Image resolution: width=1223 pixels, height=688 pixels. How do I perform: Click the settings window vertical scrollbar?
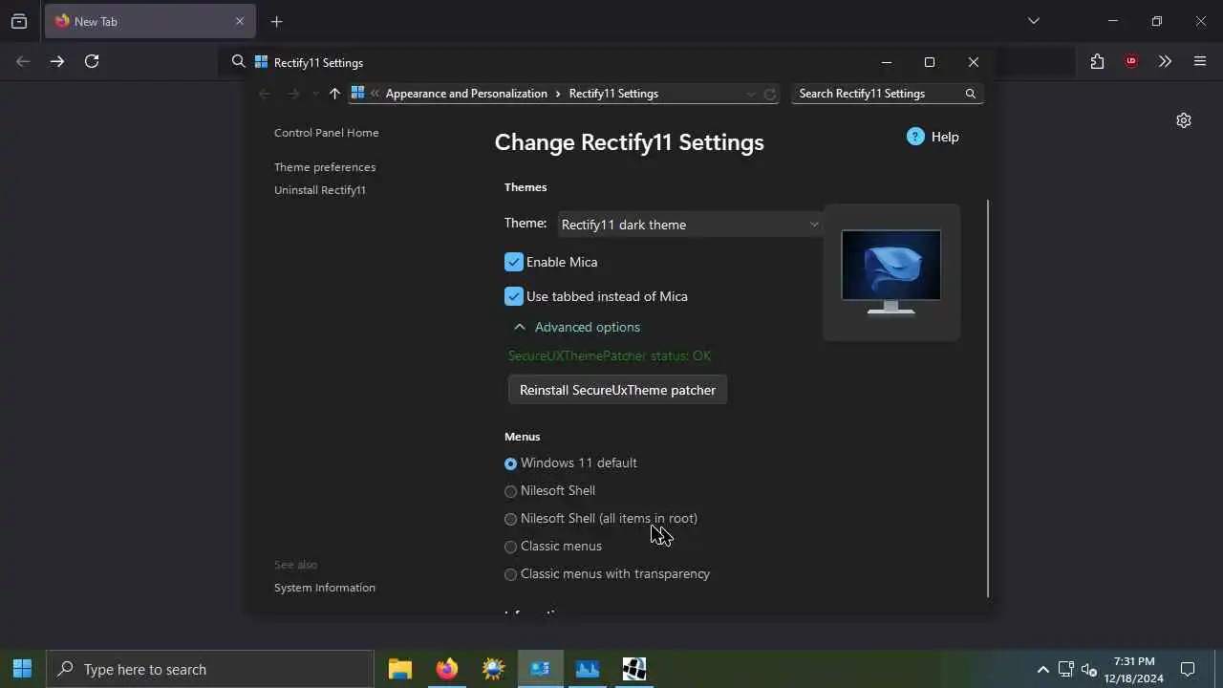(x=988, y=398)
